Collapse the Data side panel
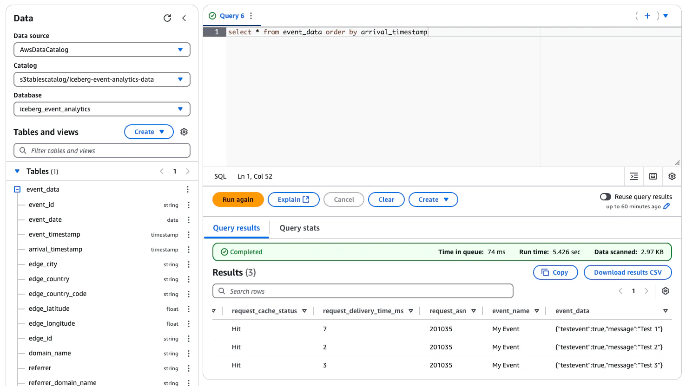 184,18
